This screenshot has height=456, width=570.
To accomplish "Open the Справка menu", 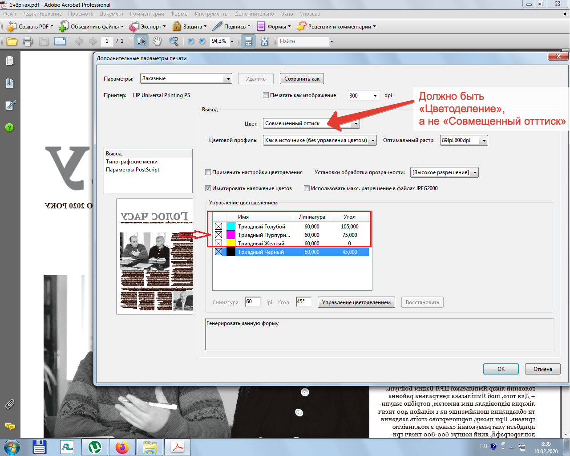I will pyautogui.click(x=310, y=14).
